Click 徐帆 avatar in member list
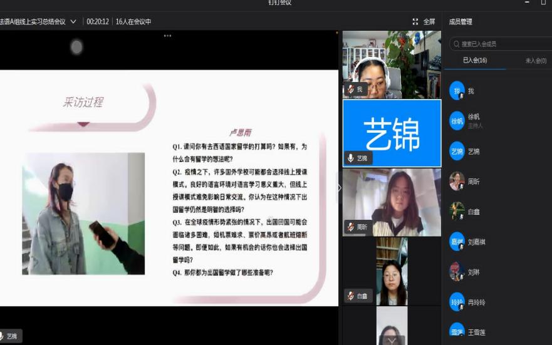The width and height of the screenshot is (552, 345). (x=457, y=121)
